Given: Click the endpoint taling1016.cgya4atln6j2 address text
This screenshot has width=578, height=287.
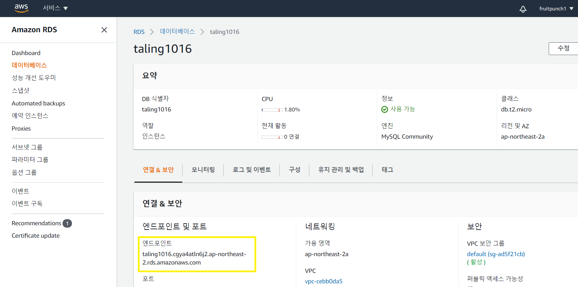Looking at the screenshot, I should coord(194,258).
